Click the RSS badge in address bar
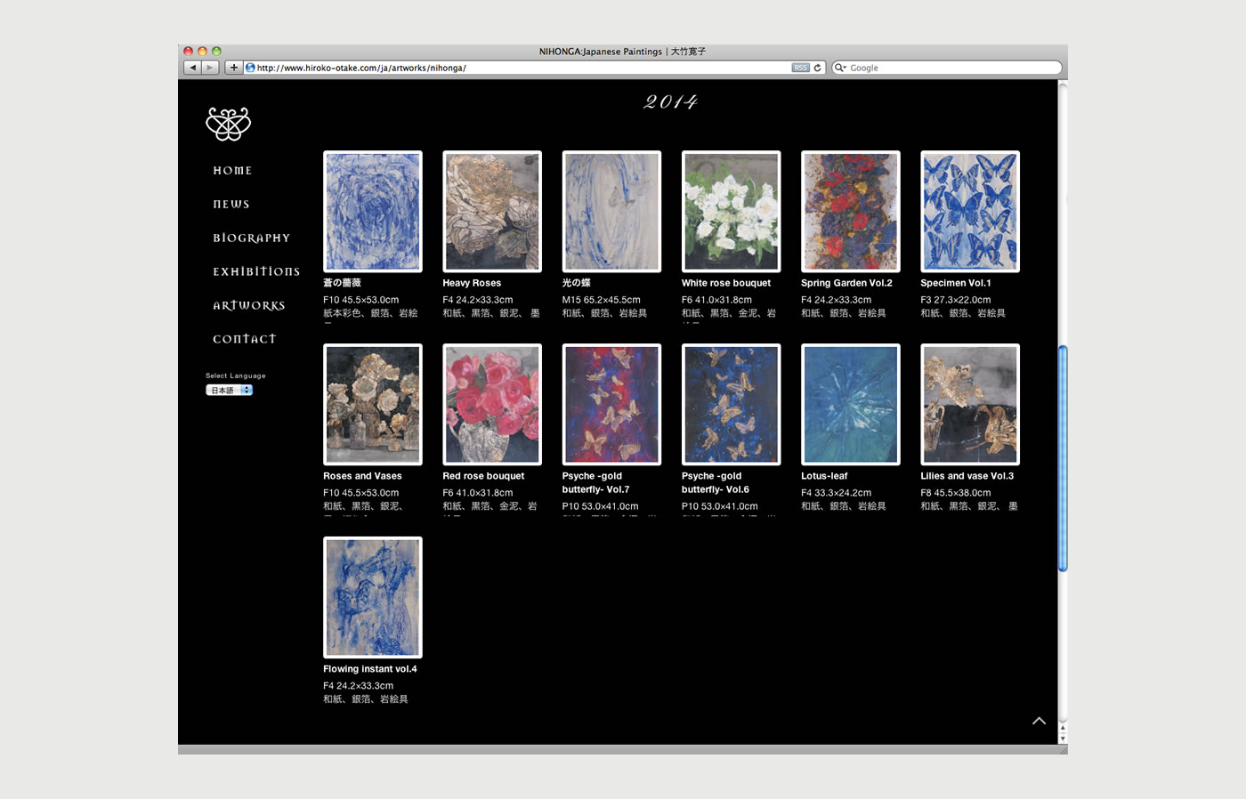The image size is (1246, 799). click(x=800, y=68)
